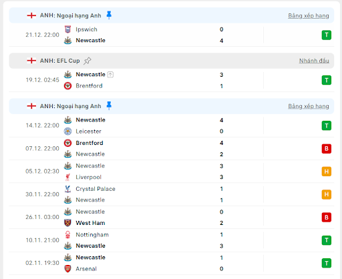
Task: Click the advancing icon beside Newcastle
Action: click(x=110, y=75)
